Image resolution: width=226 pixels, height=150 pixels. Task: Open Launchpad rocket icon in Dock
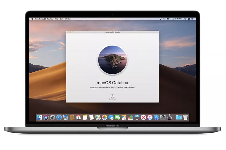point(53,117)
